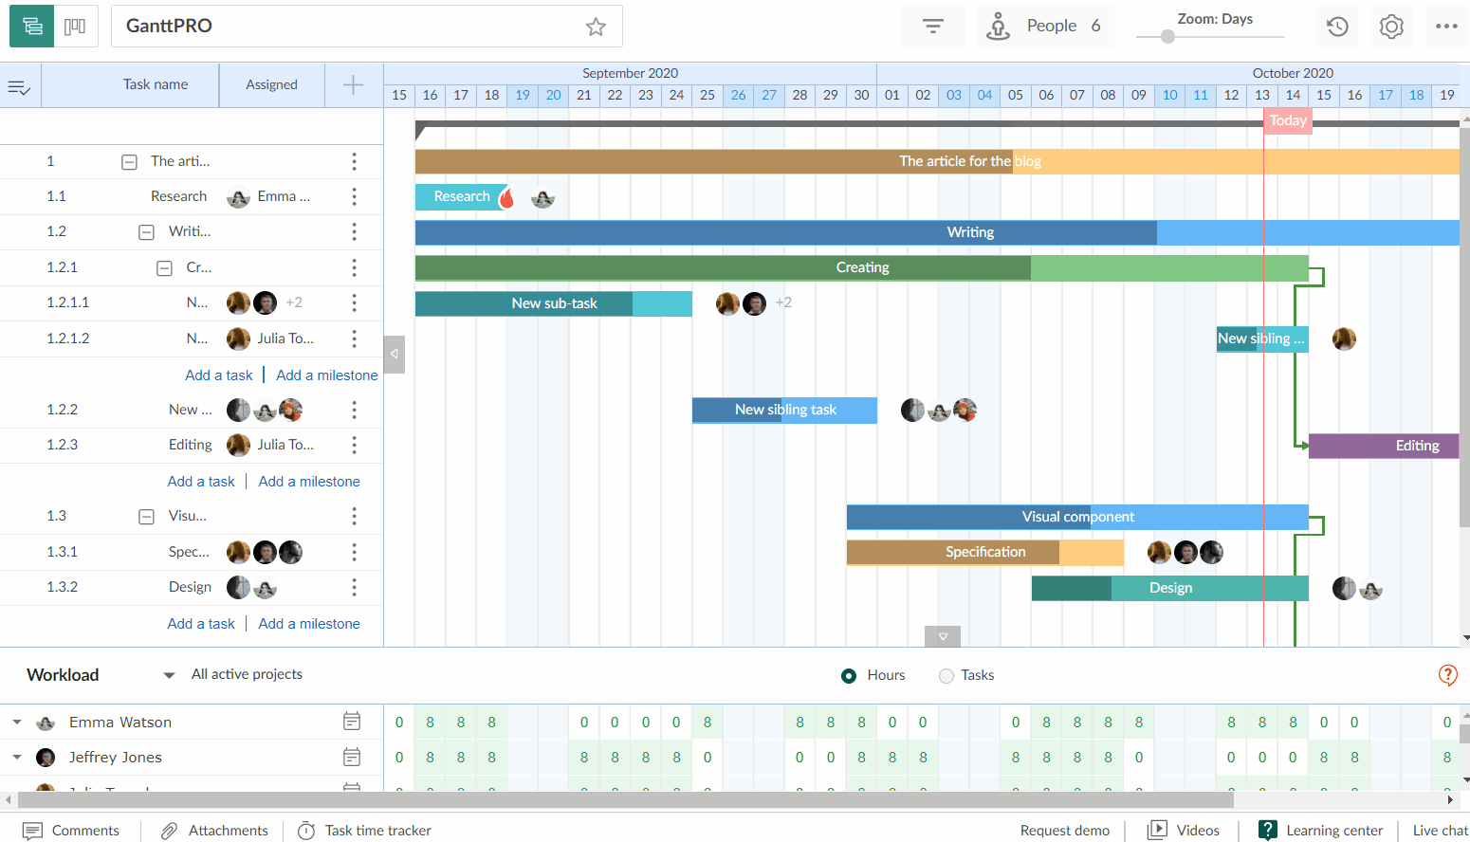Image resolution: width=1470 pixels, height=842 pixels.
Task: Select the Hours radio button in Workload
Action: click(849, 675)
